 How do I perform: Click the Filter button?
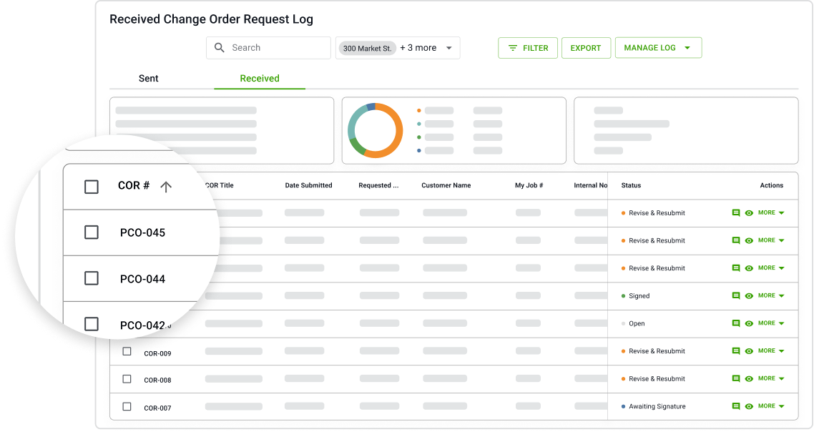click(528, 48)
